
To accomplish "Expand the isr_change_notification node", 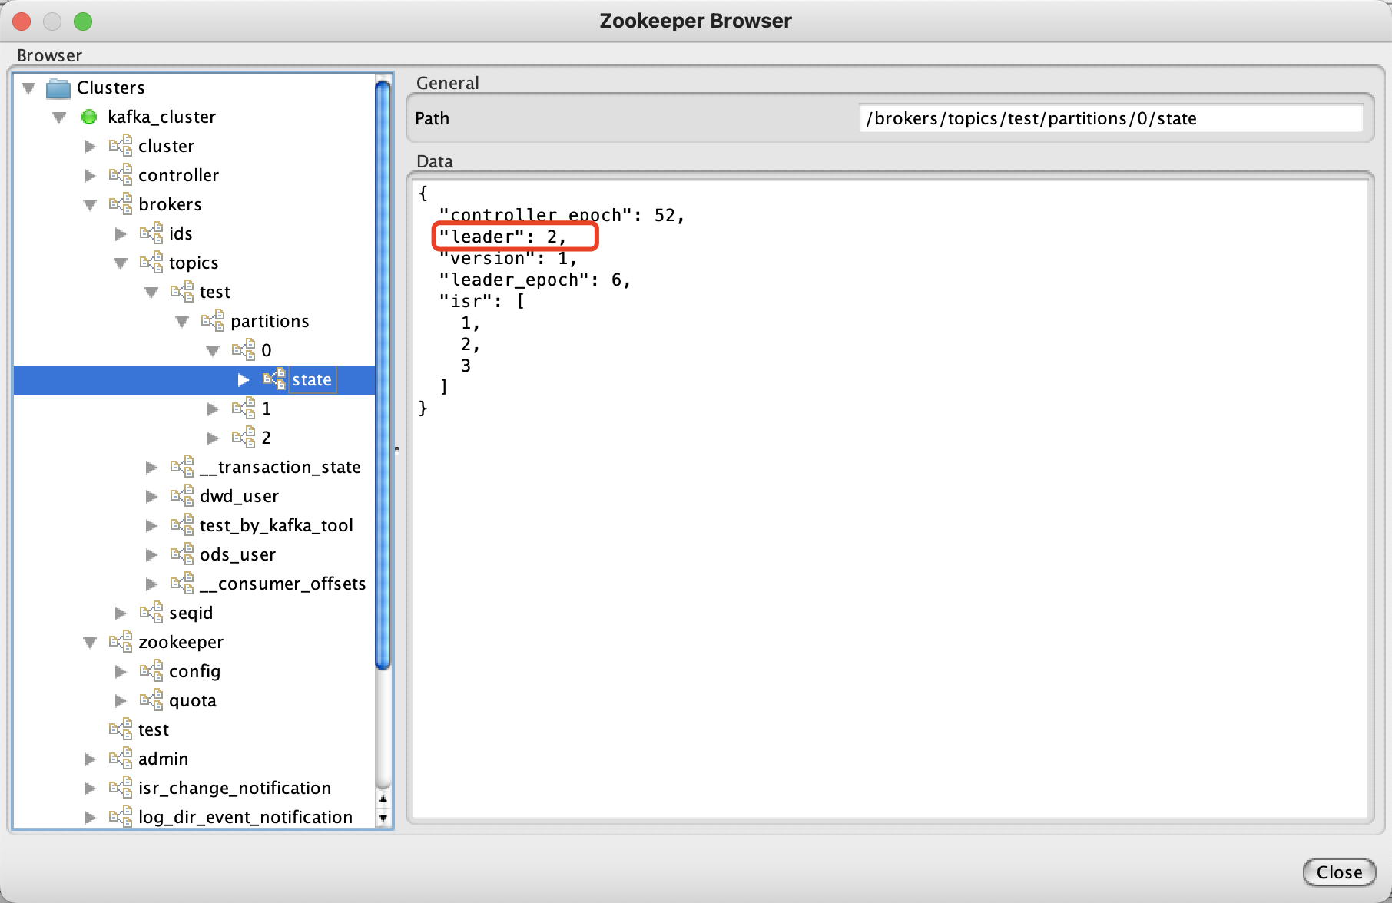I will click(x=90, y=788).
